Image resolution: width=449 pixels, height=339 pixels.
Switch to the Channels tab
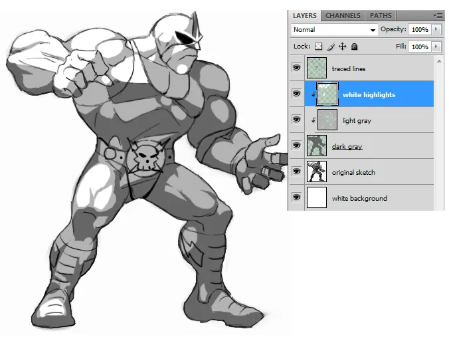coord(343,15)
